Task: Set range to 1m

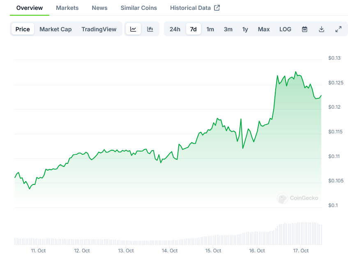Action: (x=210, y=29)
